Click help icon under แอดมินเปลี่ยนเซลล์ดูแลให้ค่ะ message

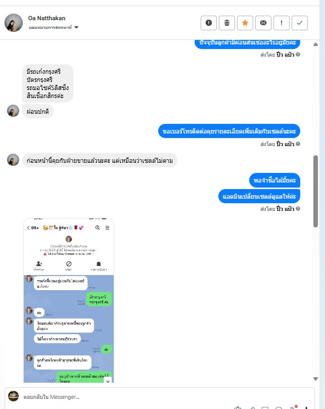click(x=298, y=208)
